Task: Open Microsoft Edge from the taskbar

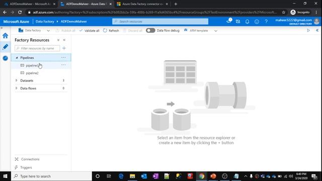Action: (121, 176)
